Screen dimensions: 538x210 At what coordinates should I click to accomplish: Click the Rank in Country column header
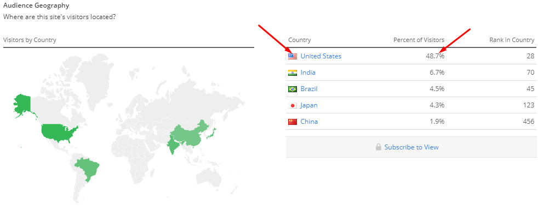pyautogui.click(x=512, y=40)
